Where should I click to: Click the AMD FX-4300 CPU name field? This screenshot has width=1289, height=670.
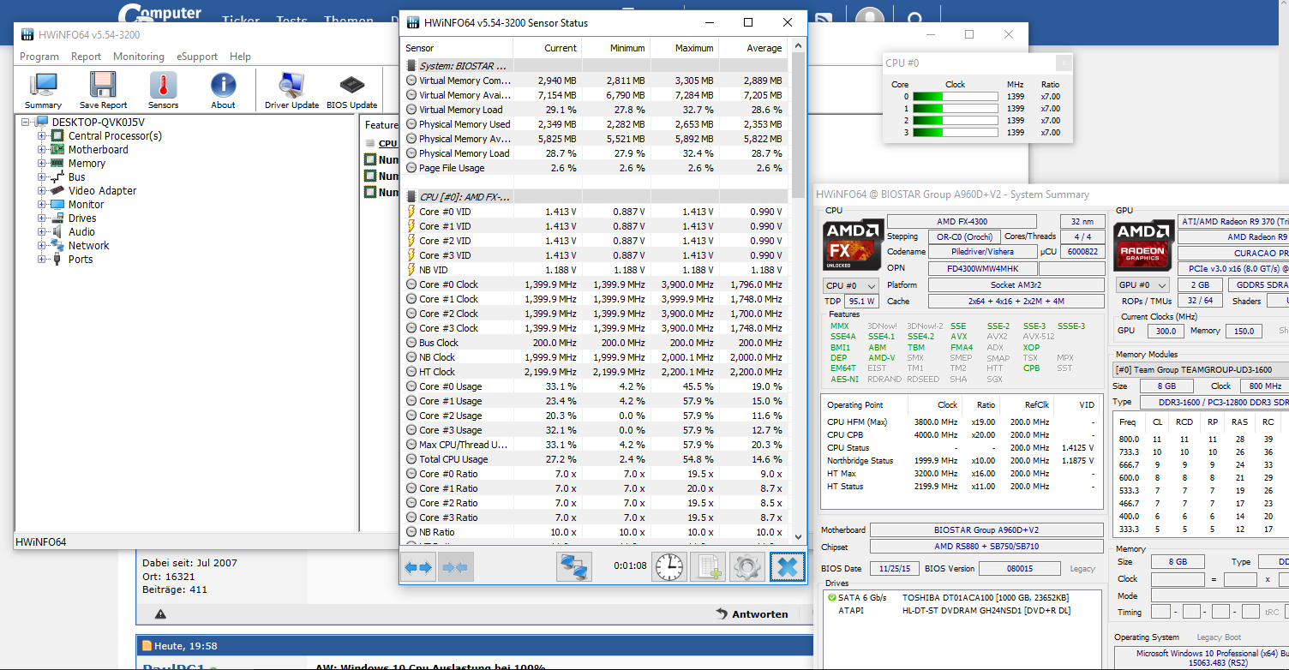[962, 221]
